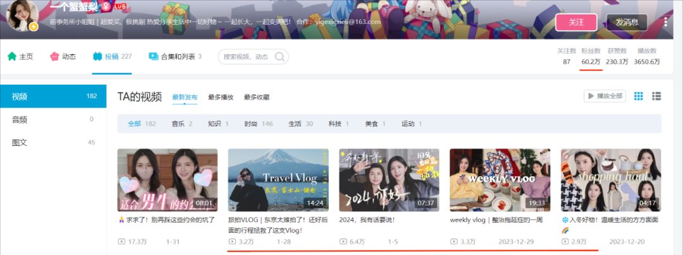
Task: Switch to grid view layout icon
Action: coord(638,96)
